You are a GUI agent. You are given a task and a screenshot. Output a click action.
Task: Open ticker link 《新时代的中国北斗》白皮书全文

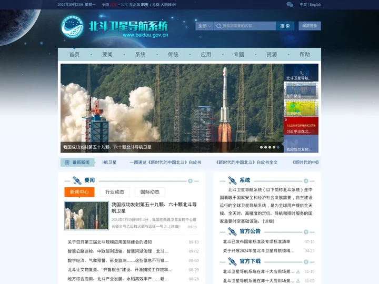click(x=246, y=163)
